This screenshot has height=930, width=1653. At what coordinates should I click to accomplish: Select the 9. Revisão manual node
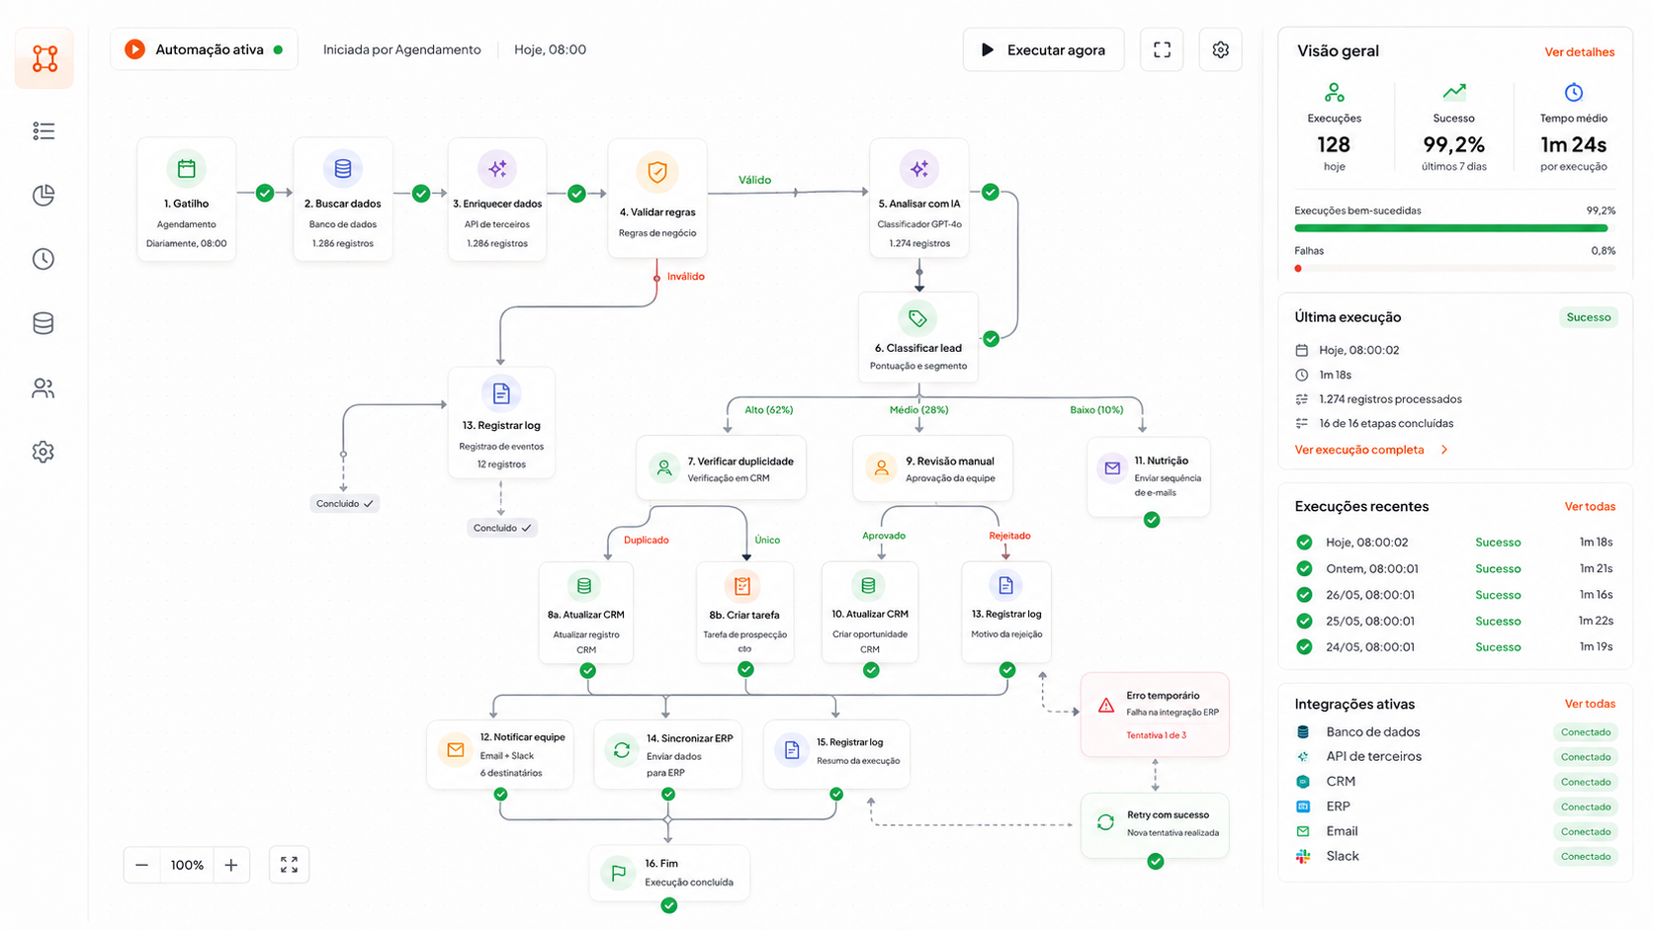click(933, 468)
